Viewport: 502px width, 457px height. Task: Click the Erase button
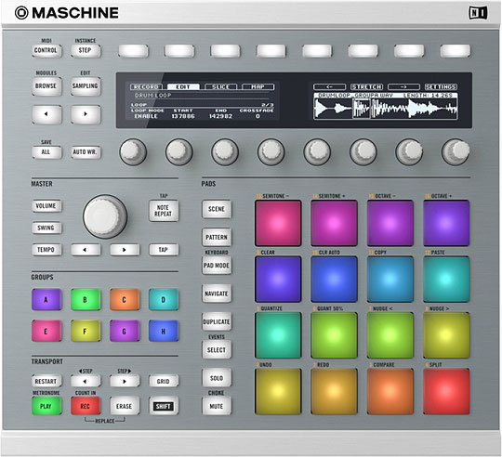125,406
